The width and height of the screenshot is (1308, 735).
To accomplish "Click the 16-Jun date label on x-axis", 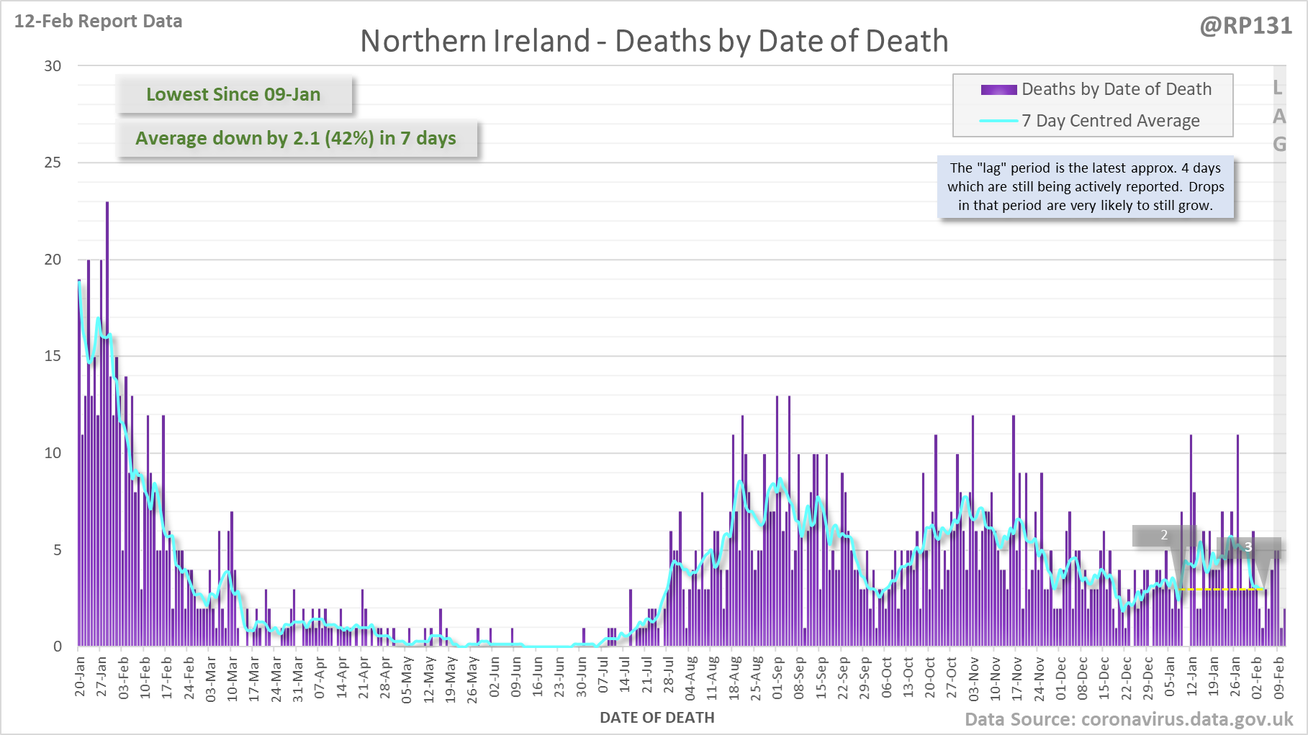I will pos(538,676).
